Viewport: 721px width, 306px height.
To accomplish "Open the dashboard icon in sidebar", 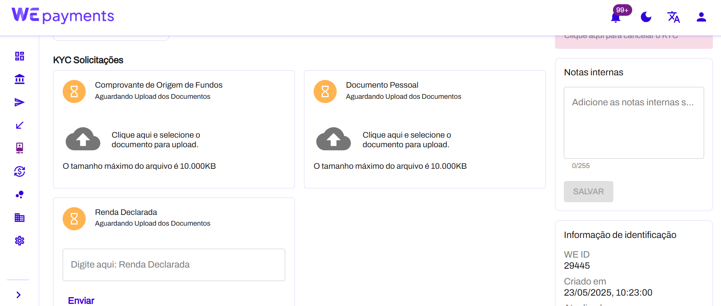I will click(x=20, y=56).
